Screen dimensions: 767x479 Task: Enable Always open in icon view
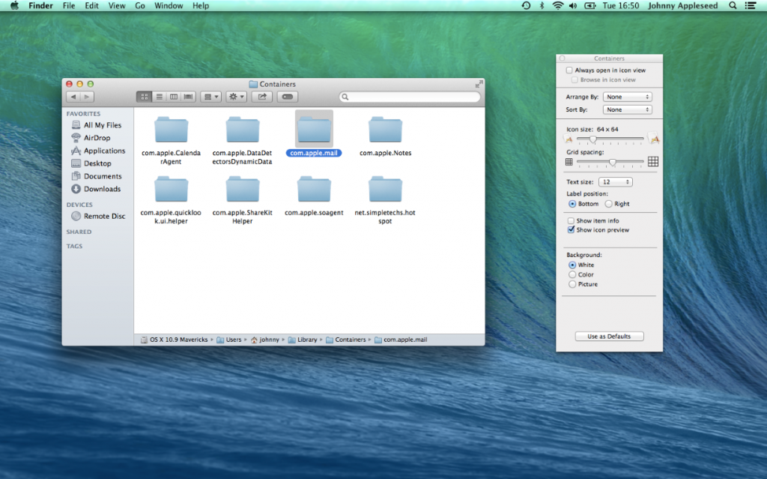point(569,70)
